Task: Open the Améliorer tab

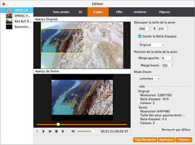Action: pos(140,12)
